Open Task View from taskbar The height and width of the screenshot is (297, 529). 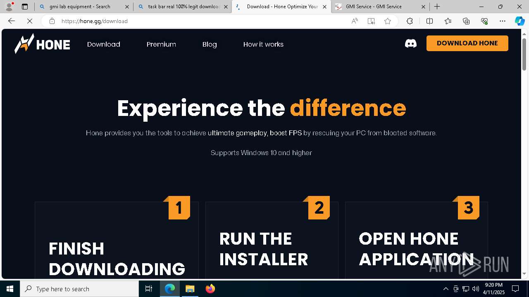tap(149, 289)
